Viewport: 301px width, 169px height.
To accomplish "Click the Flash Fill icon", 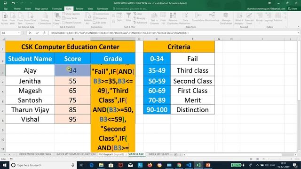I will tap(163, 19).
